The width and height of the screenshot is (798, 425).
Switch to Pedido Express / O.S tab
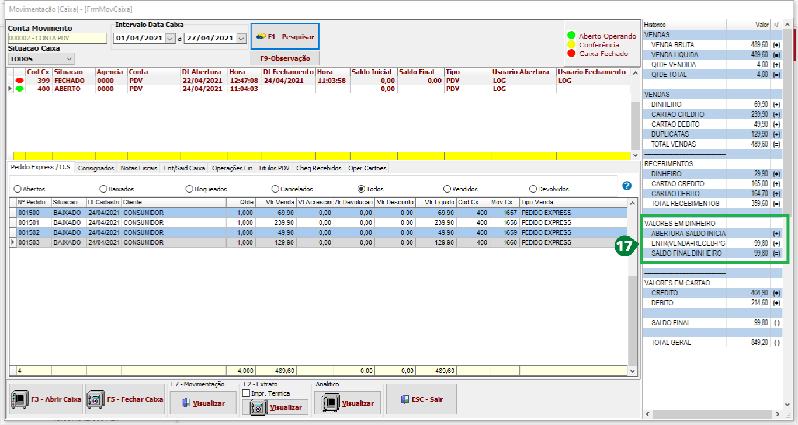point(40,167)
